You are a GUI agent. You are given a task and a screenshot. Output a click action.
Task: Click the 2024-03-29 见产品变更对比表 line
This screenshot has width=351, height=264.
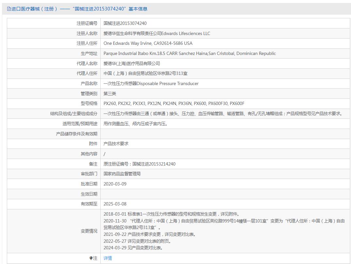pyautogui.click(x=133, y=248)
